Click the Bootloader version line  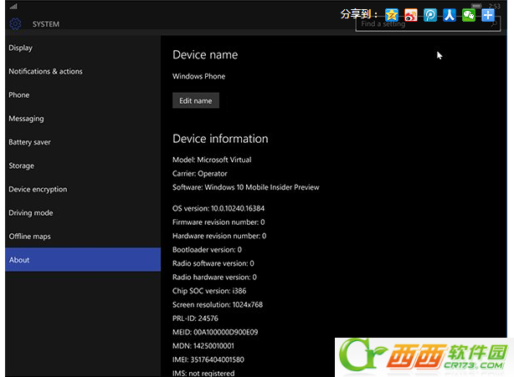coord(207,250)
